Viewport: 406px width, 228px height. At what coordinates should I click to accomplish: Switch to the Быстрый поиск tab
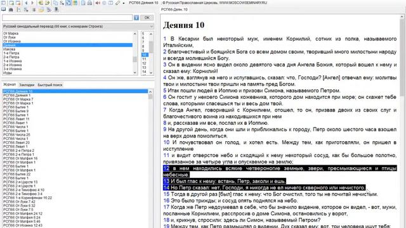50,85
